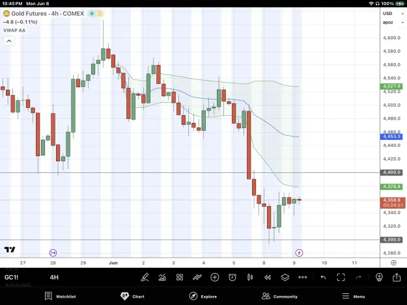Collapse the indicator legend chevron

coord(9,41)
